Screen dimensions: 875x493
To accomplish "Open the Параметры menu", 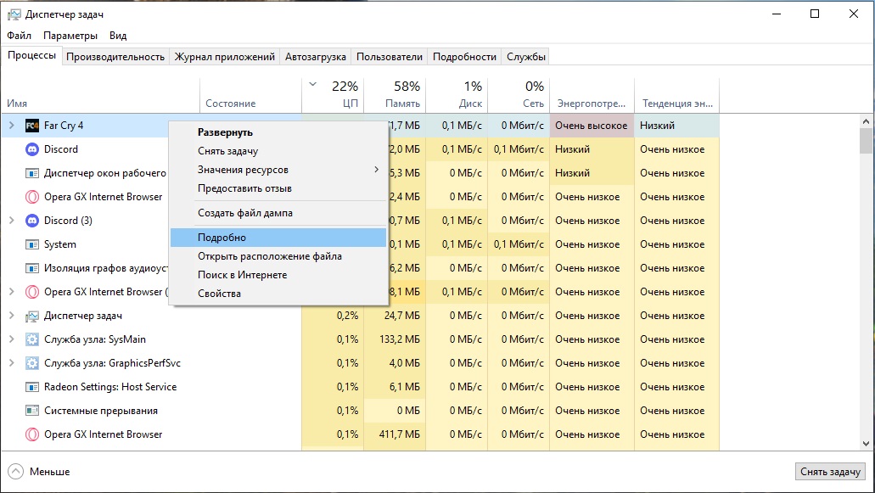I will [70, 36].
